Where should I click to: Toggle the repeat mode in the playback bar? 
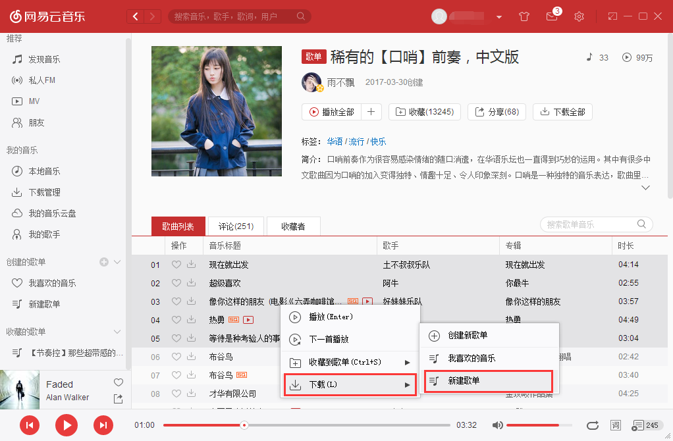[592, 425]
